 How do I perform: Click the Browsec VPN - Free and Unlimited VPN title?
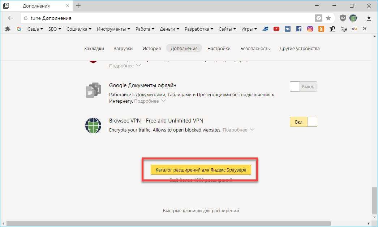tap(156, 120)
